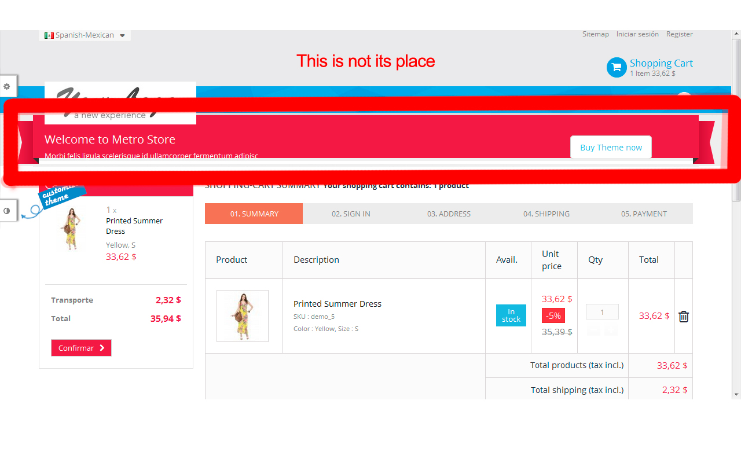Screen dimensions: 741x463
Task: Click the 'Total products (tax incl.)' label
Action: point(577,365)
